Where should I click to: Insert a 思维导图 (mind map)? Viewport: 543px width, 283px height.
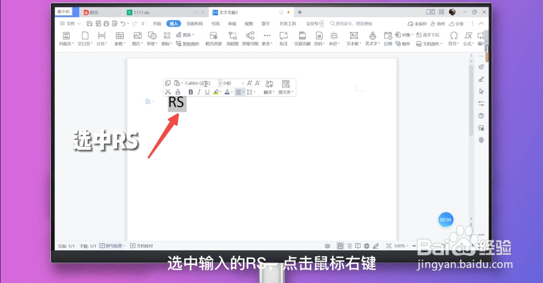pyautogui.click(x=250, y=38)
